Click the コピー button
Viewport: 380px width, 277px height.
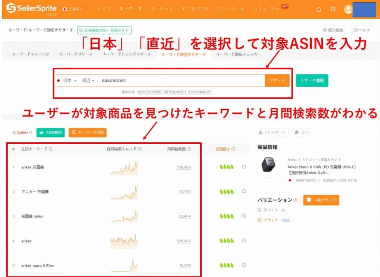[303, 132]
